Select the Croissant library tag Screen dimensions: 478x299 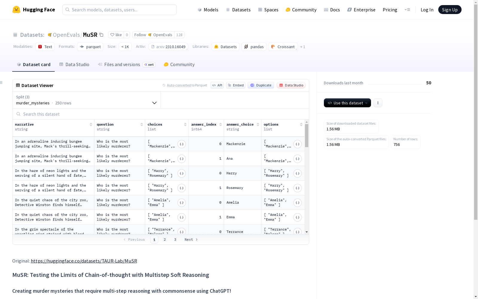(283, 47)
